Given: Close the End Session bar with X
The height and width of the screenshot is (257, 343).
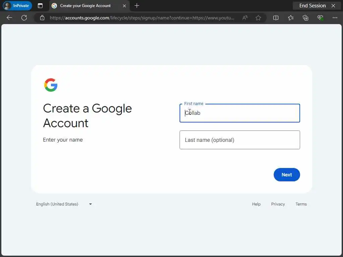Looking at the screenshot, I should [x=333, y=6].
